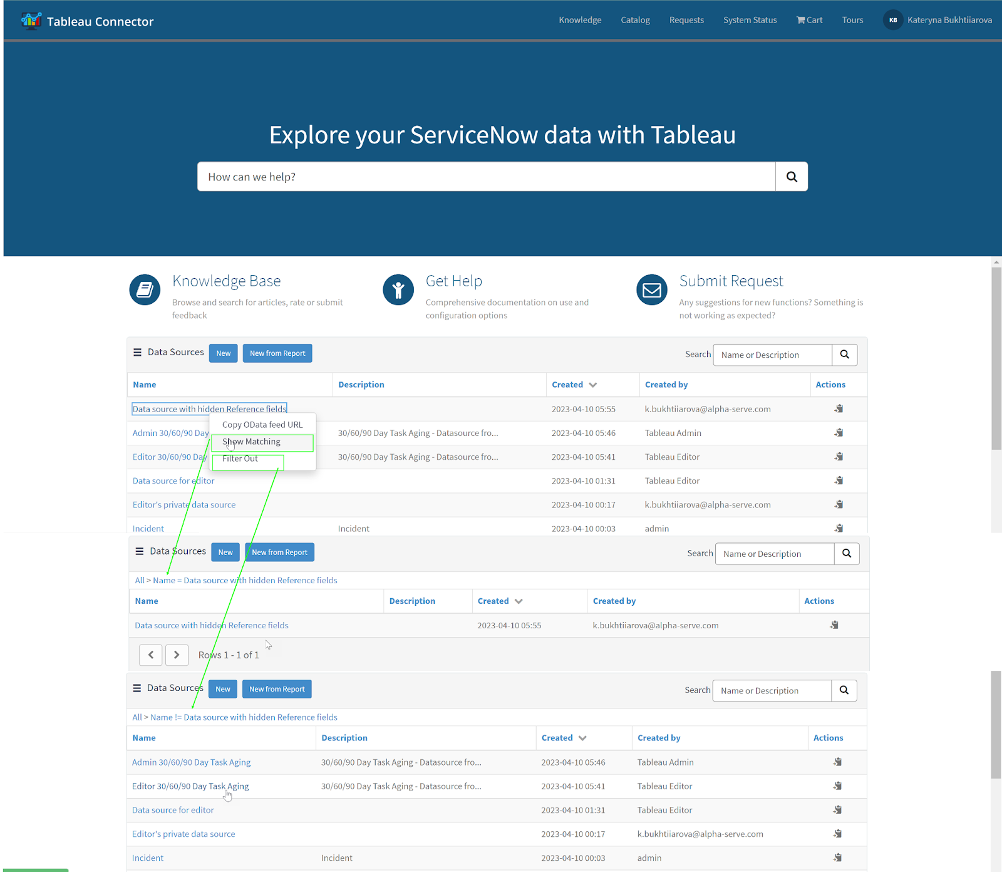This screenshot has width=1002, height=872.
Task: Click Actions icon in 'Name =' filtered list row
Action: click(x=834, y=625)
